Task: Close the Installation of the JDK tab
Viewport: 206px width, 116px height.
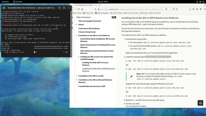Action: coord(96,5)
